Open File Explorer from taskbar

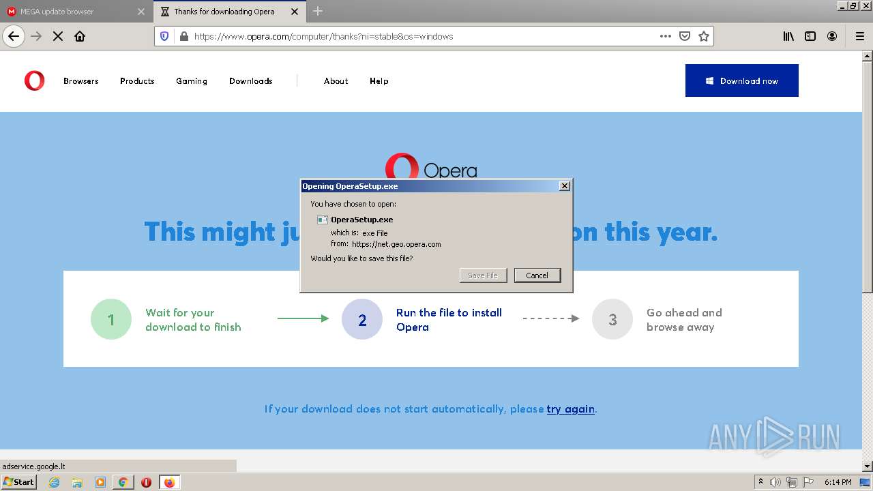77,482
